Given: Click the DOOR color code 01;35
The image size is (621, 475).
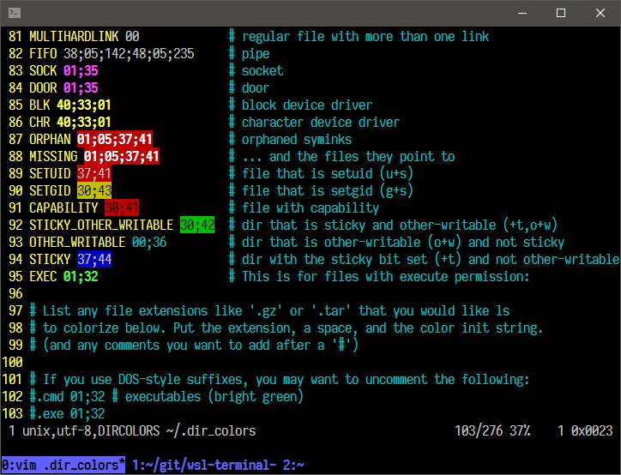Looking at the screenshot, I should [81, 87].
